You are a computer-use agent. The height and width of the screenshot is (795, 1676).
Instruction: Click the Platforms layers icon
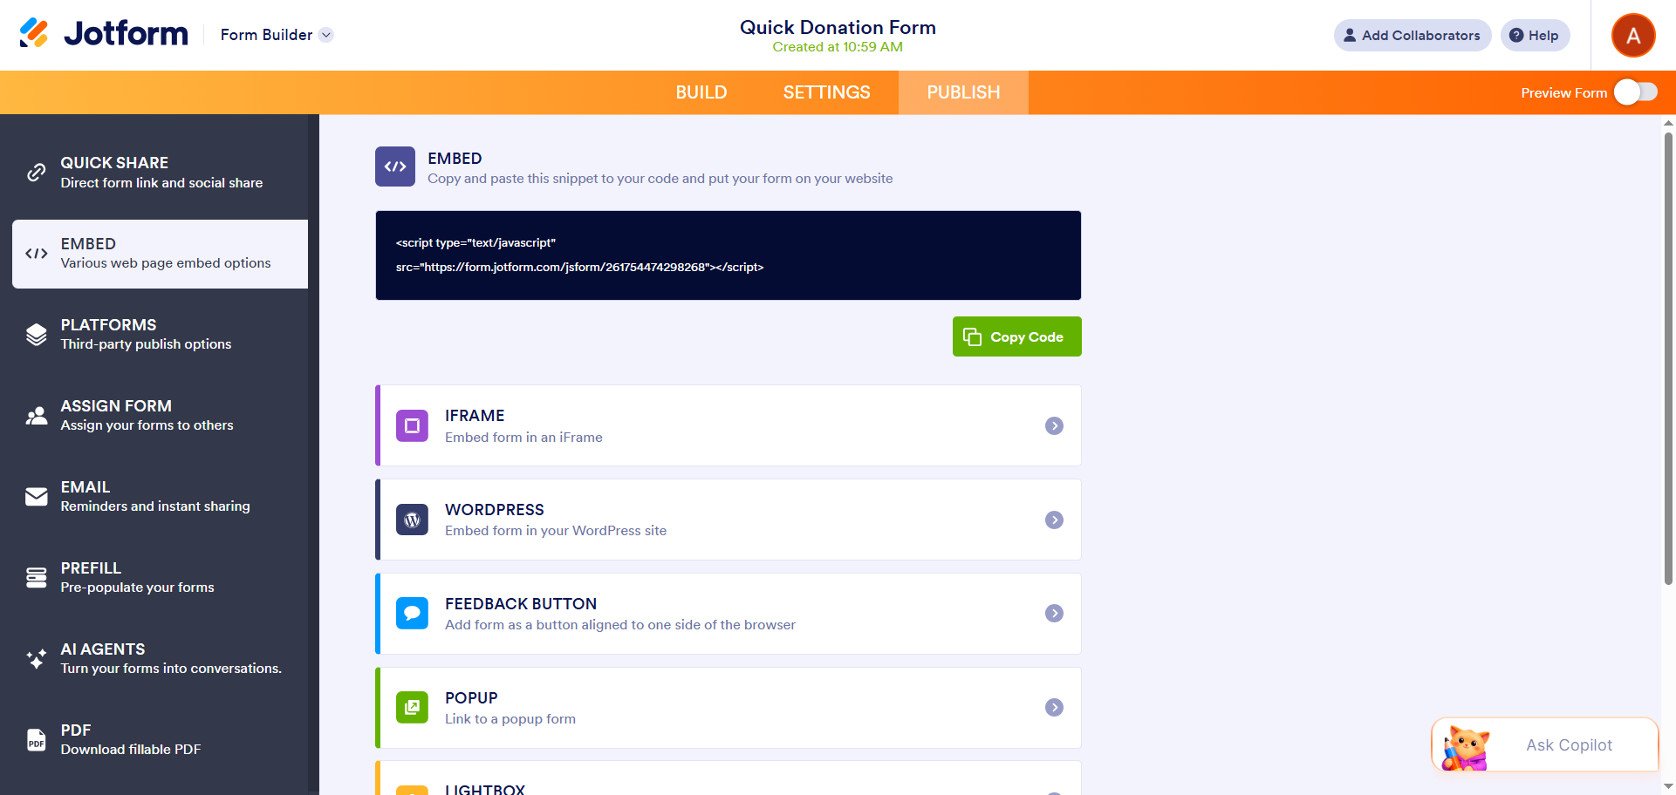pos(36,335)
